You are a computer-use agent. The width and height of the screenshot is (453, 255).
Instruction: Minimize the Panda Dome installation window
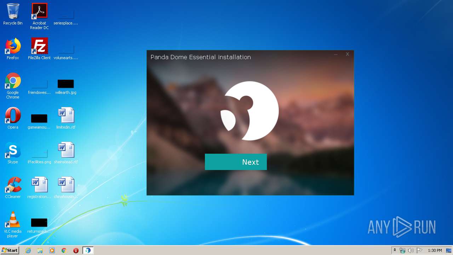336,54
